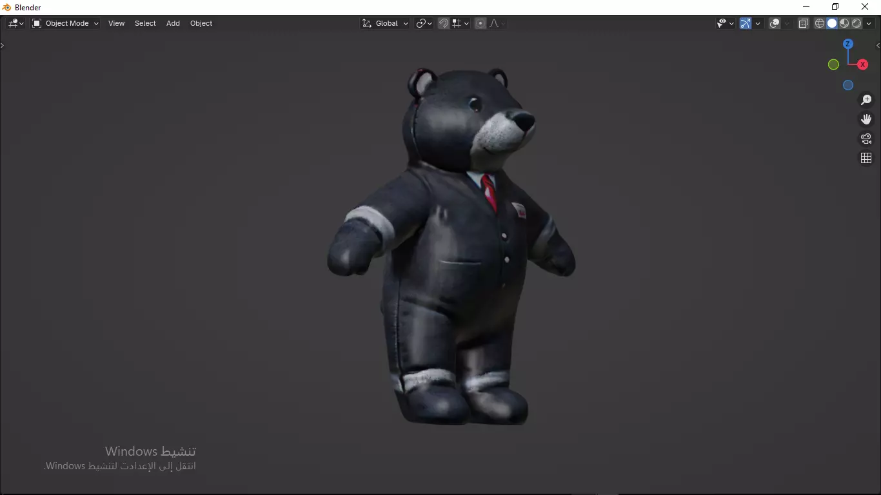
Task: Open the overlays options dropdown arrow
Action: (x=787, y=23)
